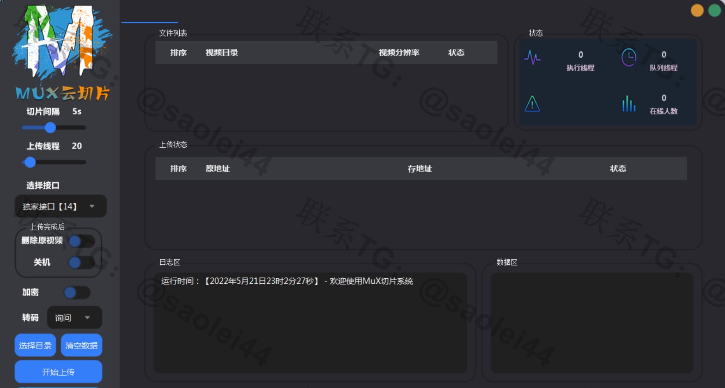Click inside the 数据区 text area
The height and width of the screenshot is (388, 725).
coord(592,322)
